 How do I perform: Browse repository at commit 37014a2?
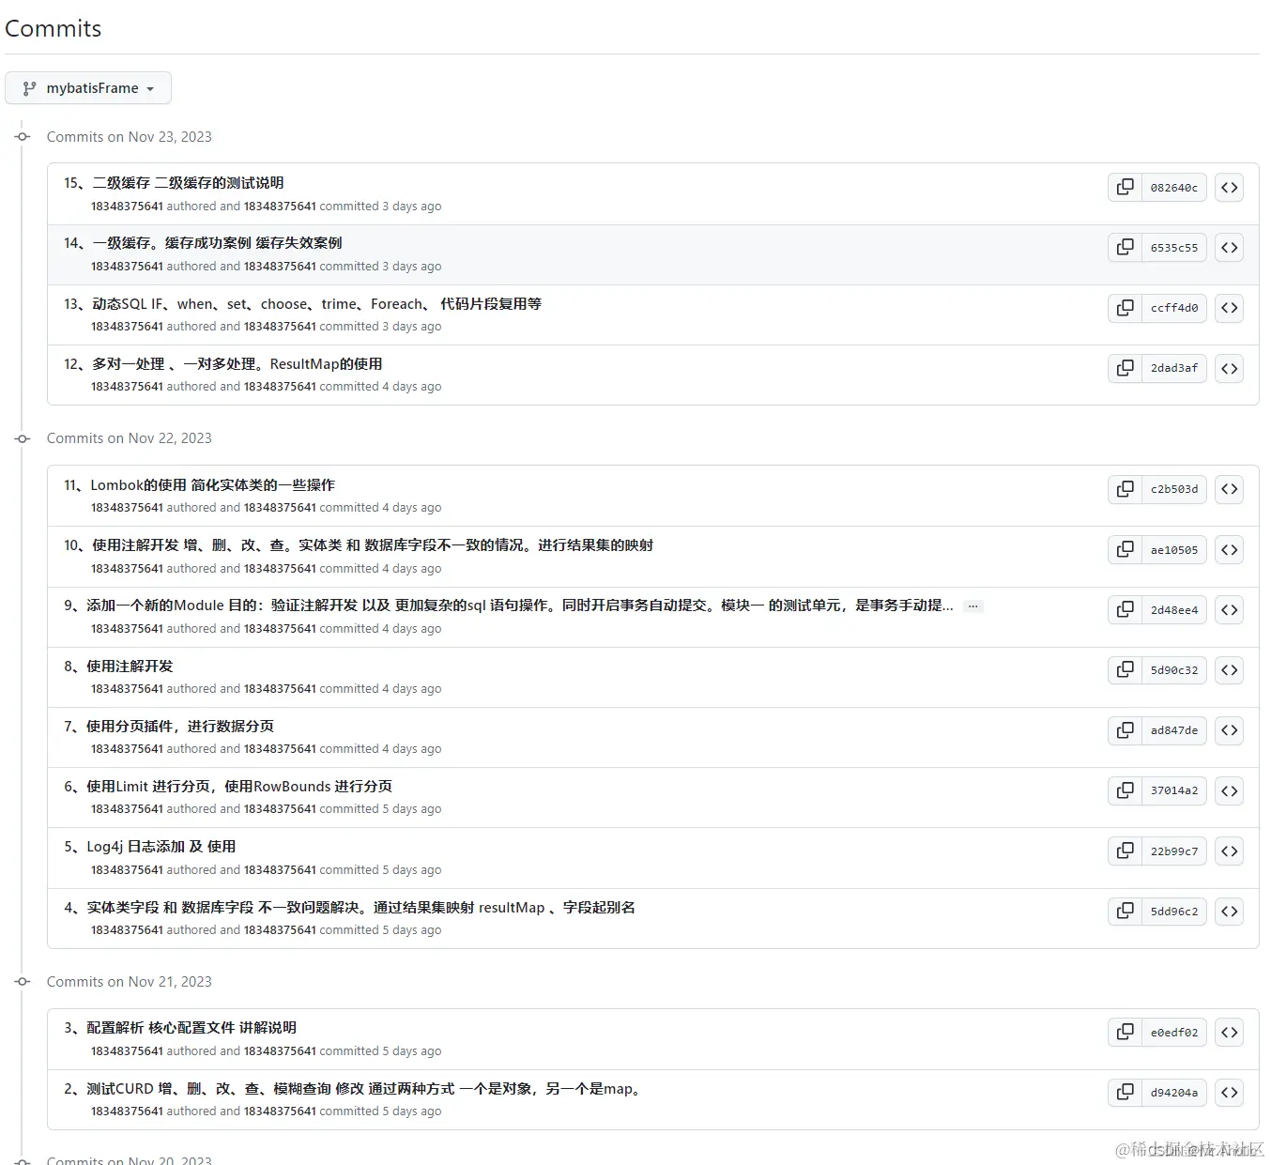click(1229, 790)
